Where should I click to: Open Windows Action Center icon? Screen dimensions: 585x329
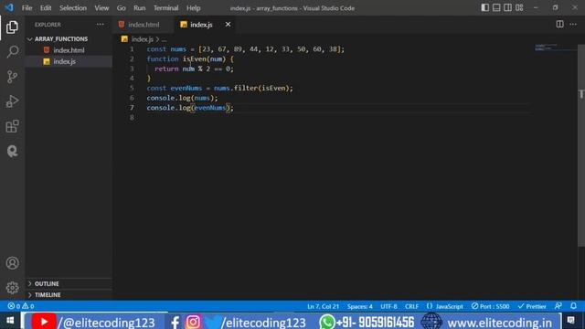click(x=570, y=321)
